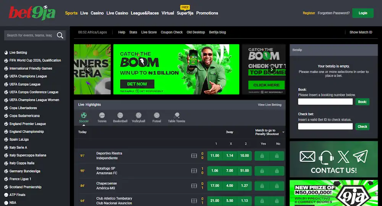Select the Basketball sport icon
The height and width of the screenshot is (206, 382).
tap(120, 115)
